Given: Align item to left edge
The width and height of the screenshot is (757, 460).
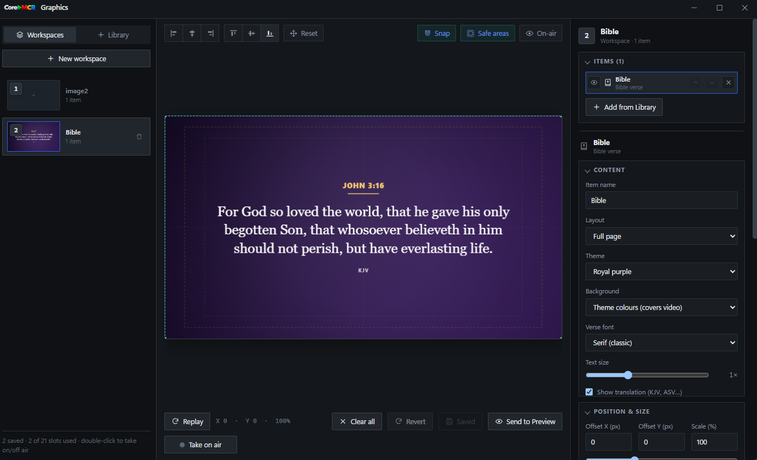Looking at the screenshot, I should 174,34.
